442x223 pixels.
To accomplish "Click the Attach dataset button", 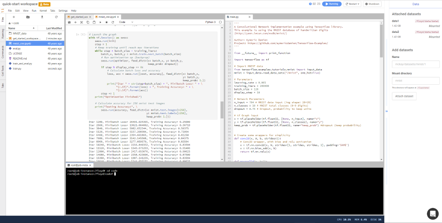I will click(x=404, y=96).
